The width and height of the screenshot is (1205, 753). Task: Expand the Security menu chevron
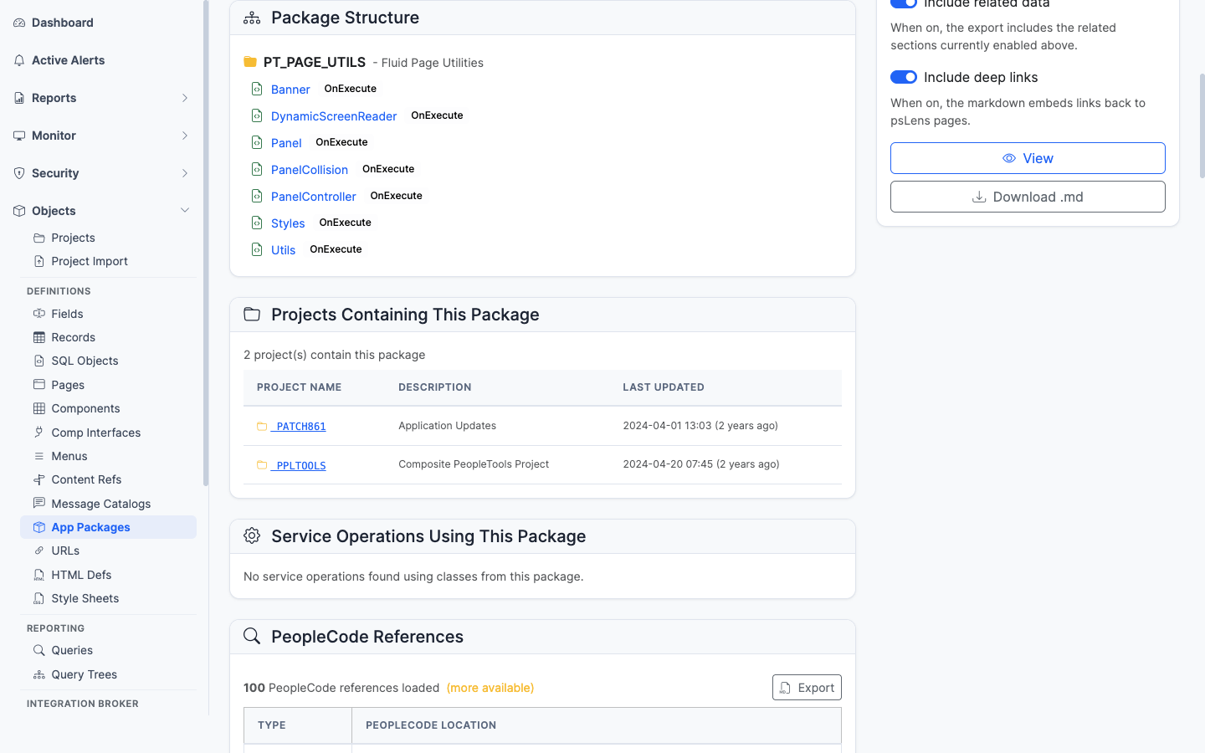click(185, 173)
